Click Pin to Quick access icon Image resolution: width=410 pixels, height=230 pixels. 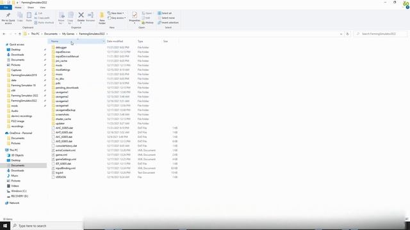(8, 15)
